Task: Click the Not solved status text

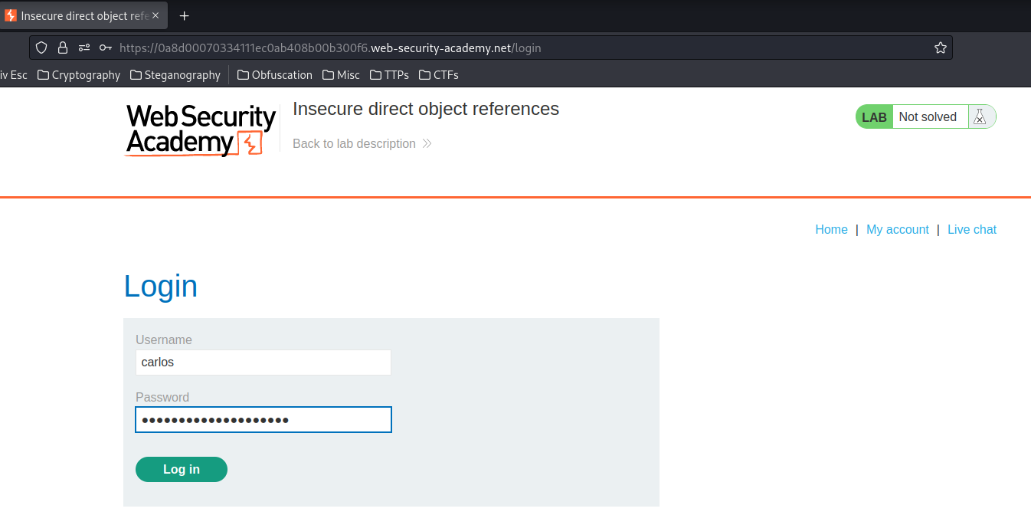Action: 928,116
